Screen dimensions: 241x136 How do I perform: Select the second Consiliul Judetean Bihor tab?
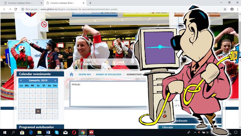65,3
